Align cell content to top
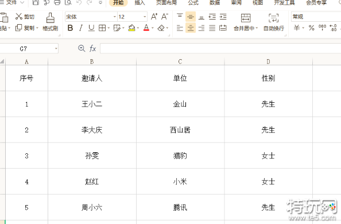The height and width of the screenshot is (224, 341). click(180, 17)
